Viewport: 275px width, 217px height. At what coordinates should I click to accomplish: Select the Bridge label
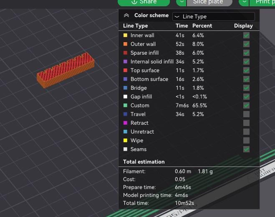(x=139, y=88)
